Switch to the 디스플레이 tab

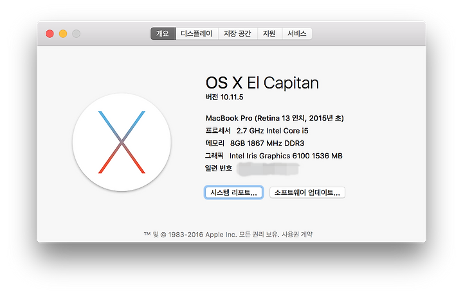pyautogui.click(x=197, y=33)
